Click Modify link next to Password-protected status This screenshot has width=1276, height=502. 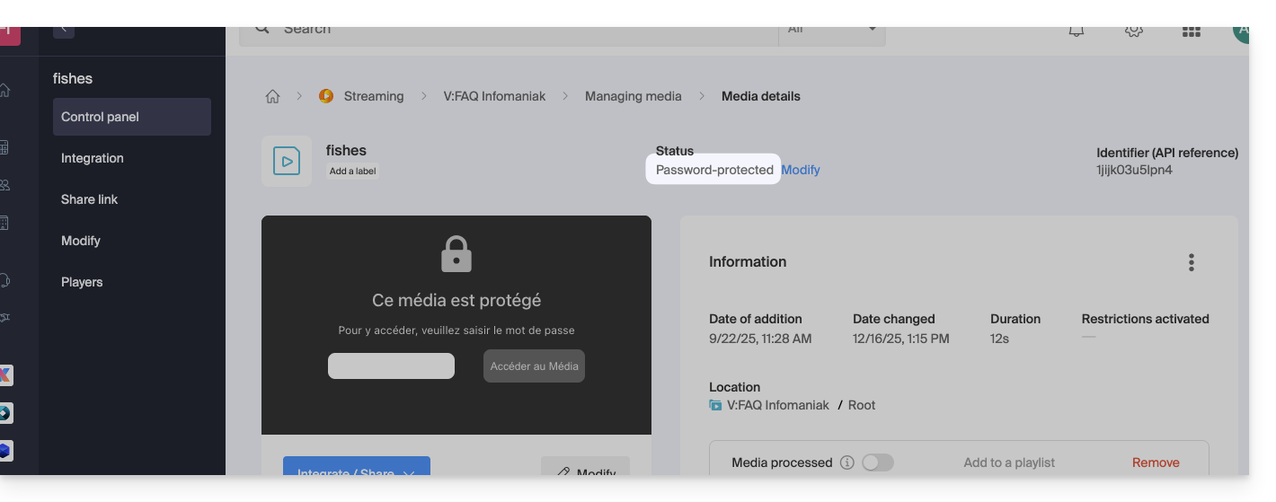(x=801, y=170)
